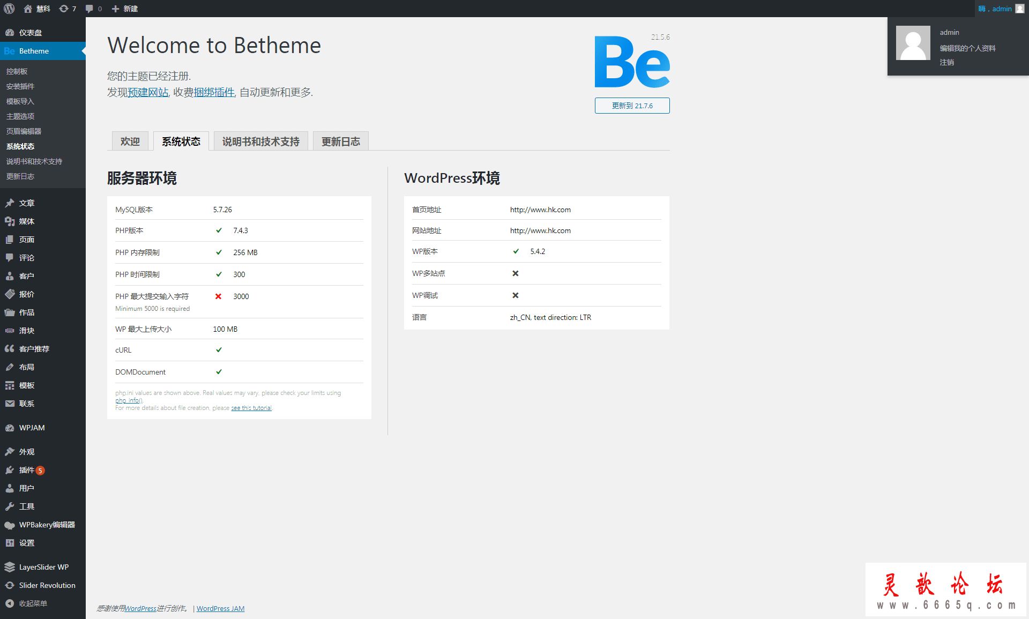Screen dimensions: 1029x619
Task: Open 工具 tools wrench icon
Action: [10, 506]
